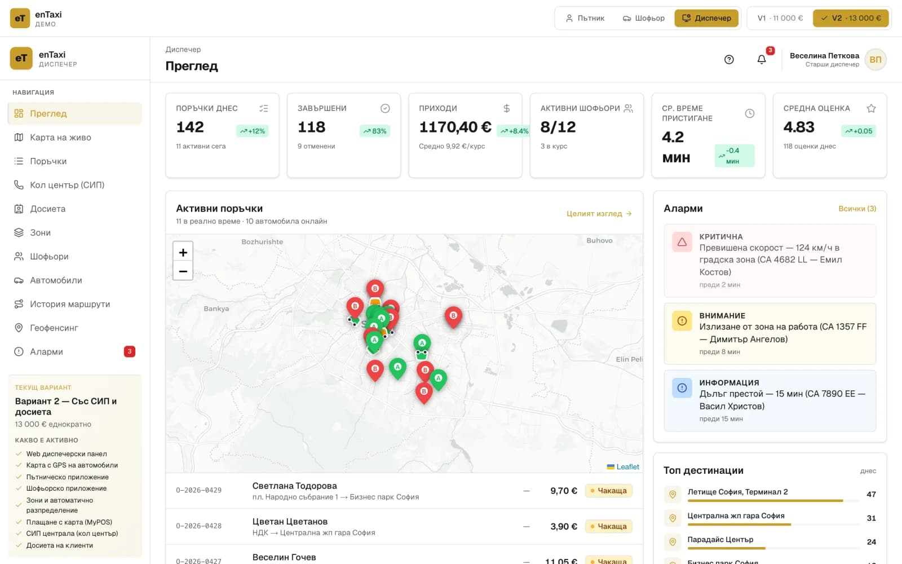This screenshot has height=564, width=902.
Task: Open info alarm Дълъг престой
Action: click(x=770, y=400)
